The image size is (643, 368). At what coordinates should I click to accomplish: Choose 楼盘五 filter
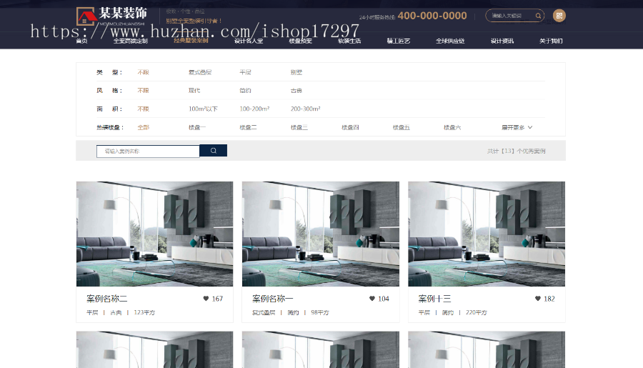click(x=402, y=128)
